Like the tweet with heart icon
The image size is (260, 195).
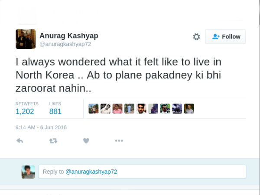point(86,140)
